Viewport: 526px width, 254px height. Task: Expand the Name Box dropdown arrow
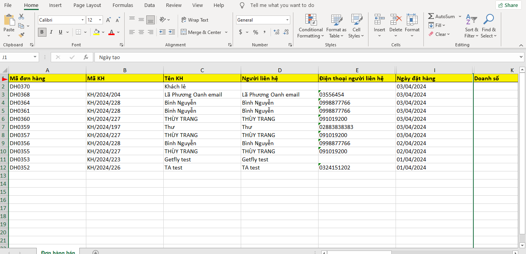coord(35,57)
